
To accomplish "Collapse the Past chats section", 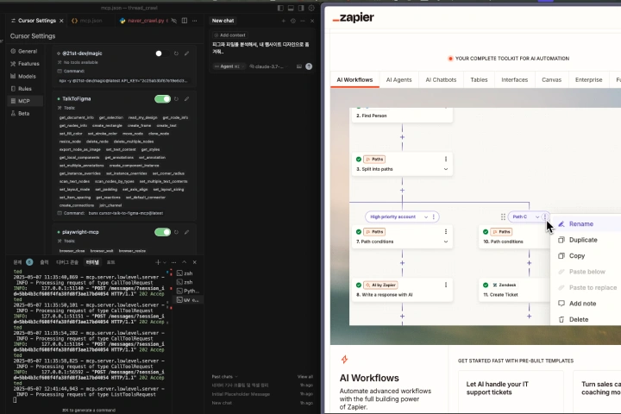I will 224,377.
